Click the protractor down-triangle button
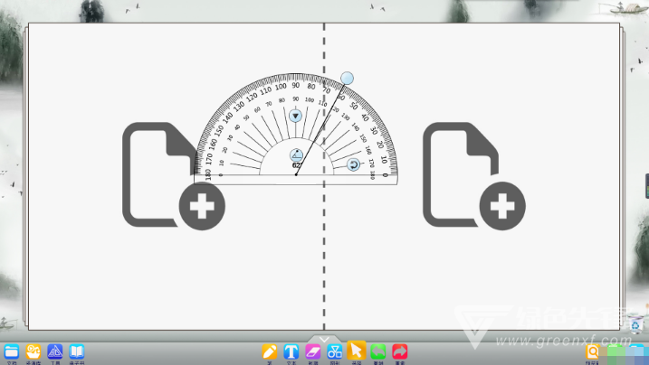Image resolution: width=649 pixels, height=365 pixels. tap(295, 116)
